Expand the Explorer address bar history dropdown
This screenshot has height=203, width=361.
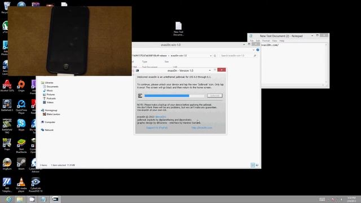pyautogui.click(x=210, y=56)
